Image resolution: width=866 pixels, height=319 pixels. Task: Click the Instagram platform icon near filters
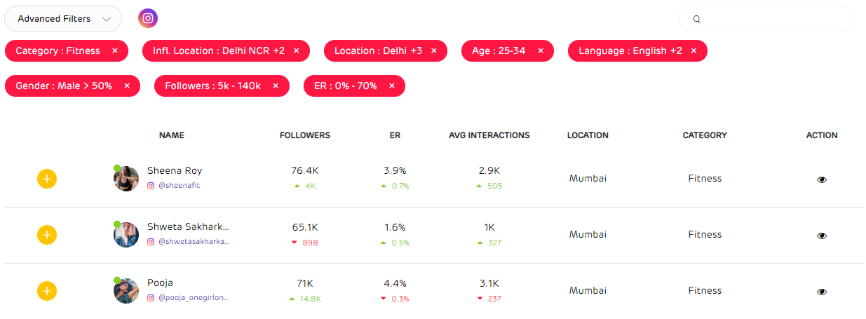147,19
